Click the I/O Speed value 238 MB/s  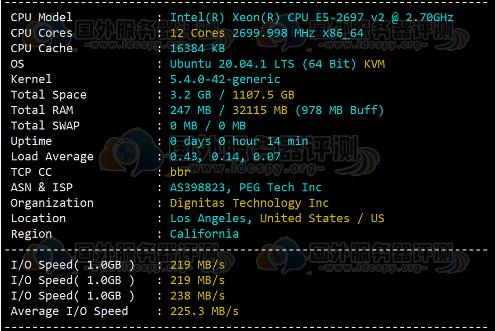(197, 296)
